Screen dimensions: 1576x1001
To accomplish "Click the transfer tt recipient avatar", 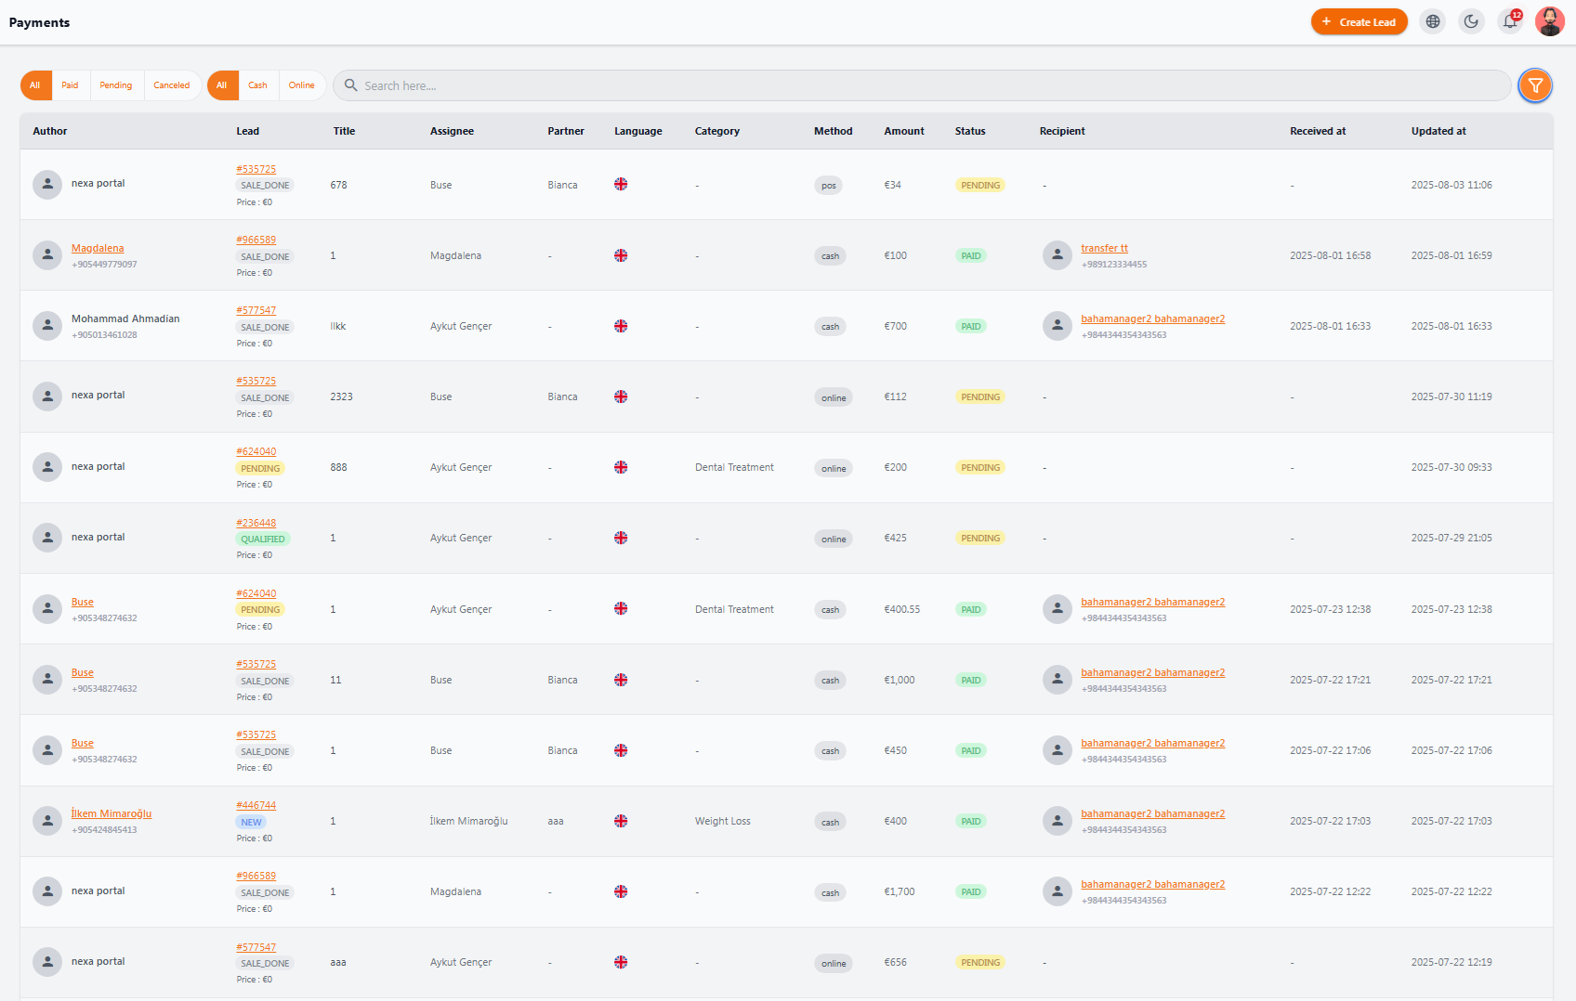I will 1057,255.
